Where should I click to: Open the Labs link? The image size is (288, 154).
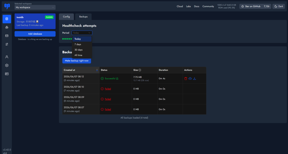[189, 6]
